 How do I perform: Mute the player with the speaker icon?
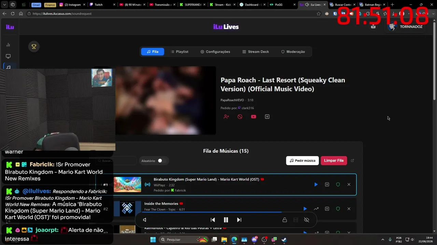coord(145,220)
